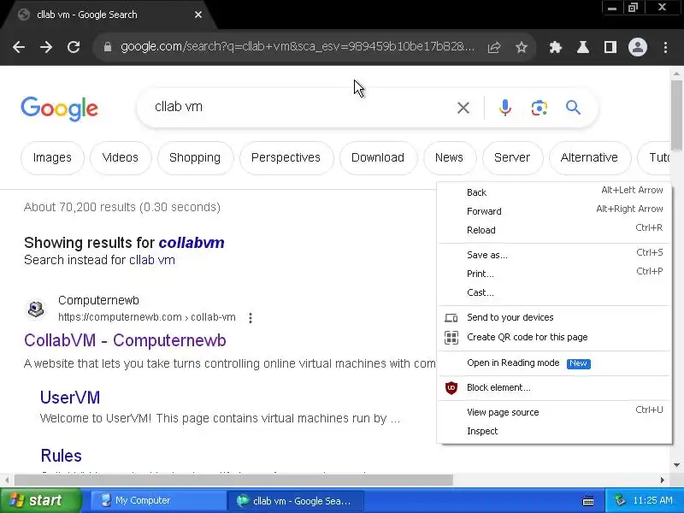
Task: Choose Back in the context menu
Action: [x=554, y=192]
